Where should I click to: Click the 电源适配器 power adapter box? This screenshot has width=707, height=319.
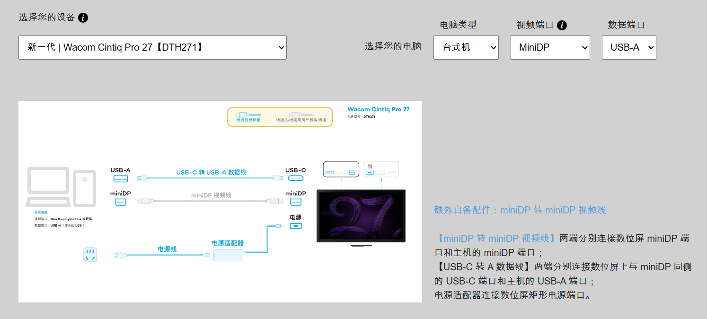tap(228, 256)
